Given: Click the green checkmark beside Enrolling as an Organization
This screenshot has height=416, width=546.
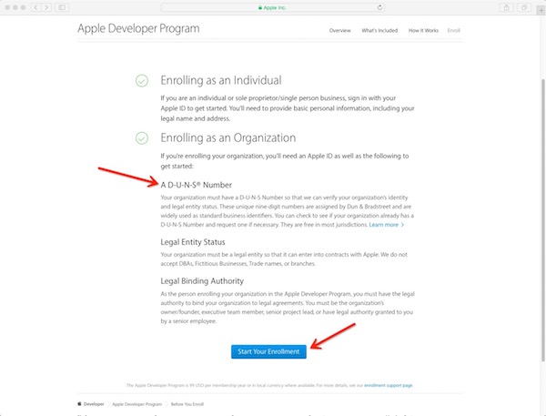Looking at the screenshot, I should pyautogui.click(x=141, y=138).
